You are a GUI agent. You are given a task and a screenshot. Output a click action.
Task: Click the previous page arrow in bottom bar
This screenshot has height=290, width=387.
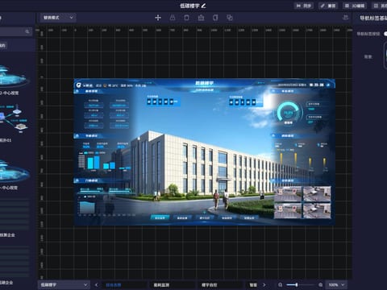[x=97, y=285]
